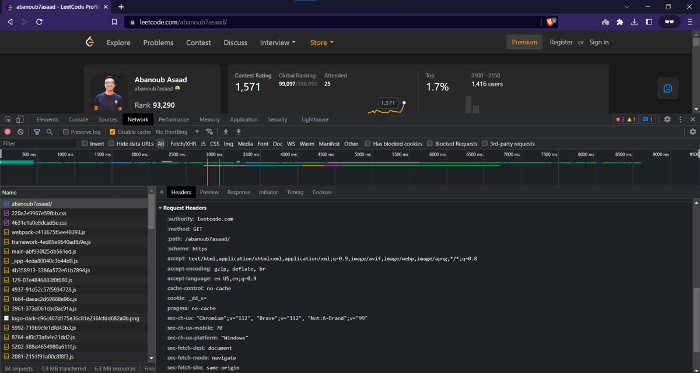Open the Lighthouse panel tab

click(315, 119)
